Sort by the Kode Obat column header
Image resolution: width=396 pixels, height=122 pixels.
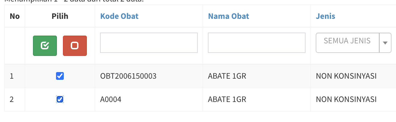(119, 16)
